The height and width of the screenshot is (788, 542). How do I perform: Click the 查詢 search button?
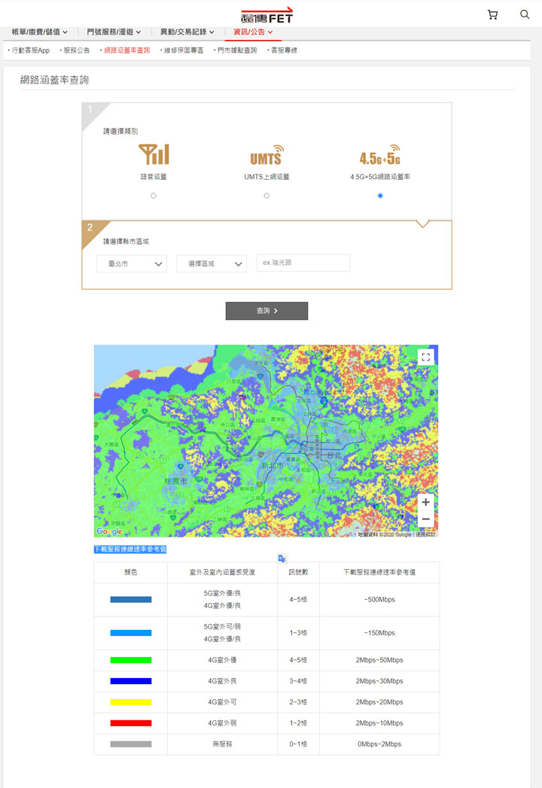(266, 311)
